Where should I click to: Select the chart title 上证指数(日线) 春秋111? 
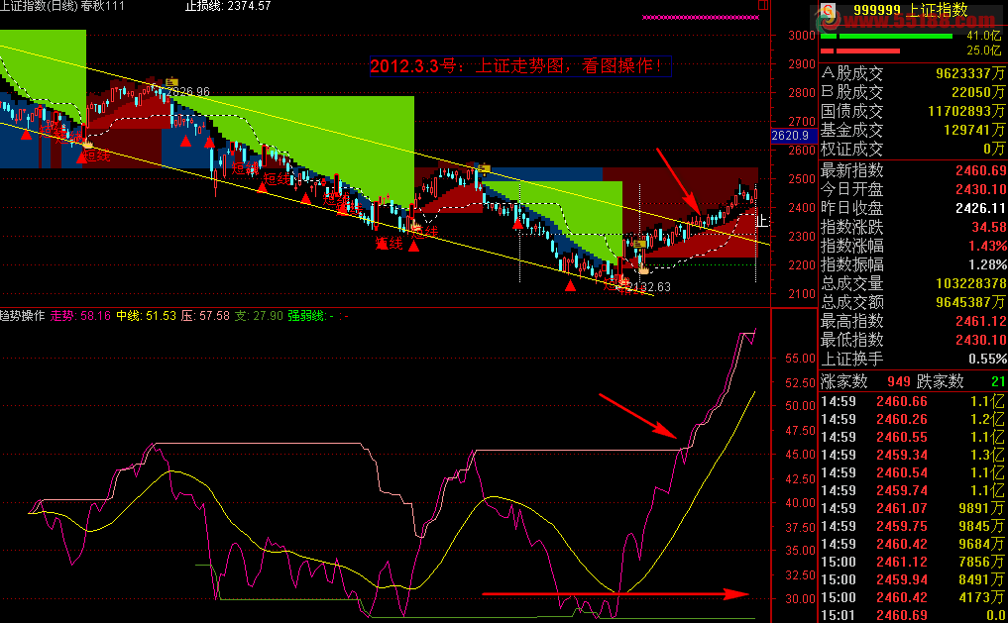click(x=62, y=6)
